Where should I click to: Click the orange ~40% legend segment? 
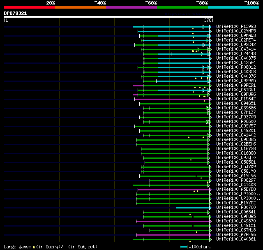81,7
